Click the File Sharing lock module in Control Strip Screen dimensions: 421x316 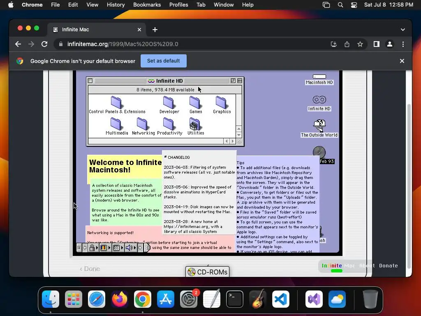point(94,247)
